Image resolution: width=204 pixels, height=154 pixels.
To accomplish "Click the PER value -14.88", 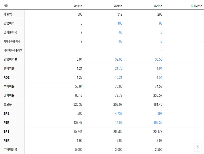I will point(118,122).
